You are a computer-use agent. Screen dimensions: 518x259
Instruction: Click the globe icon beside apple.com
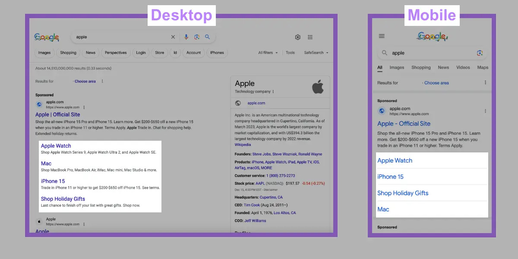click(x=239, y=103)
